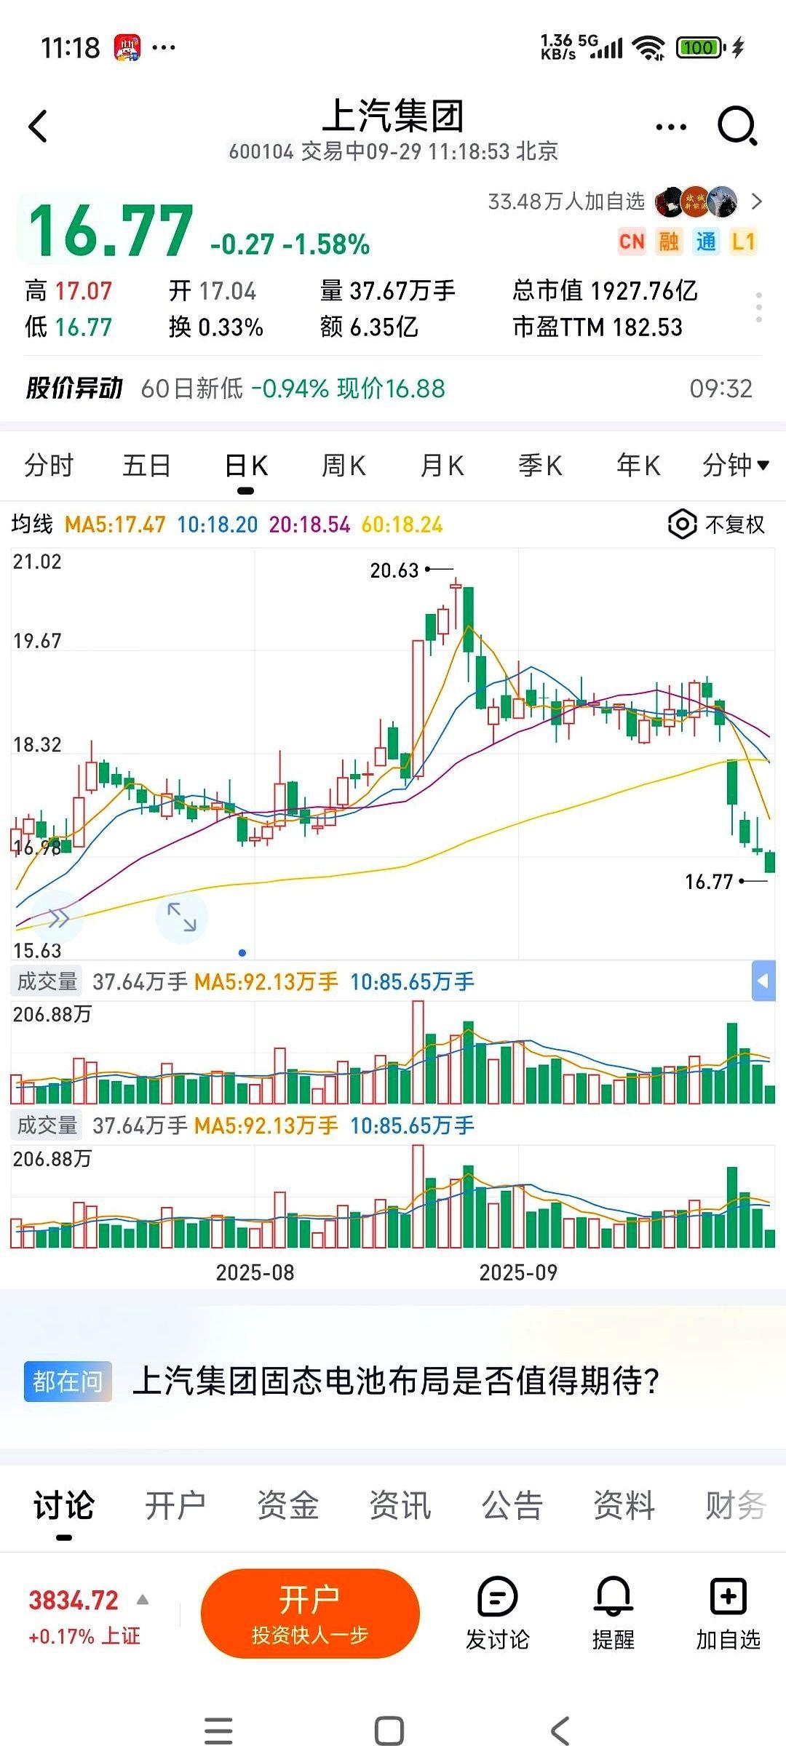Select the 资金 tab
The width and height of the screenshot is (786, 1746).
pos(288,1505)
